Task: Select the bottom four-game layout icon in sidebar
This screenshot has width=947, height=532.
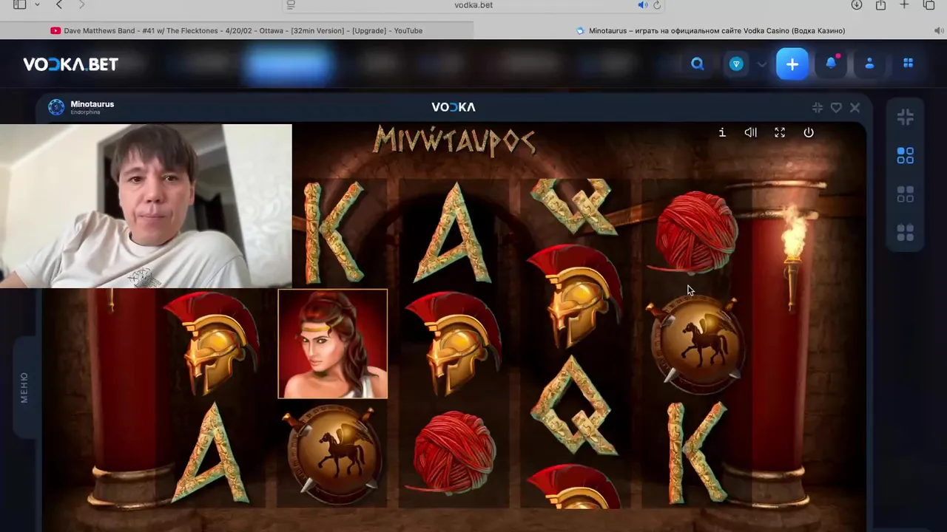Action: (x=906, y=233)
